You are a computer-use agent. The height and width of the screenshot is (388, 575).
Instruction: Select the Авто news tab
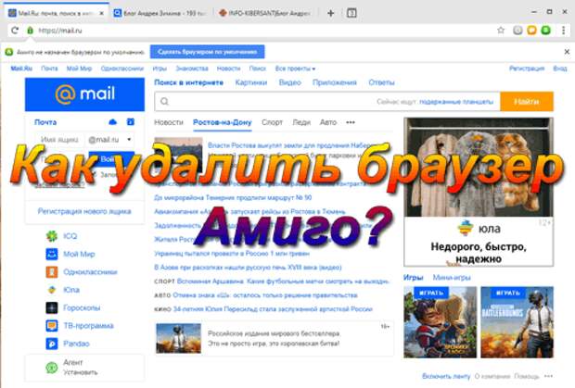coord(327,122)
